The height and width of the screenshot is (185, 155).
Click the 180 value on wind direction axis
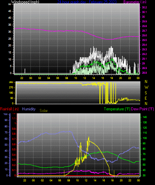pos(11,93)
